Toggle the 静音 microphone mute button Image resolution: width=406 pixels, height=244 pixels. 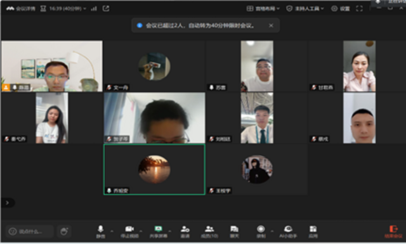(101, 231)
